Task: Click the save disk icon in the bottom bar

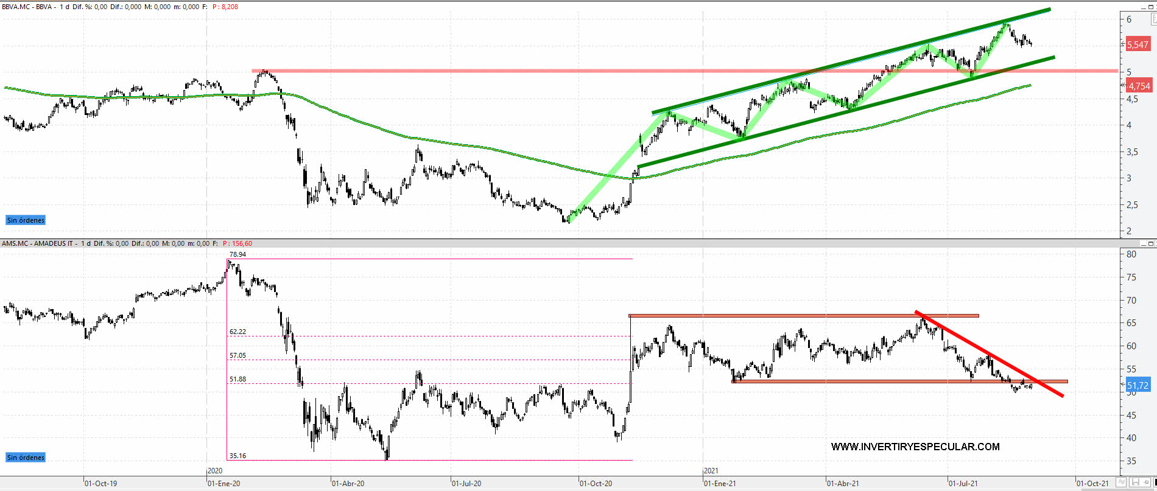Action: click(1134, 482)
